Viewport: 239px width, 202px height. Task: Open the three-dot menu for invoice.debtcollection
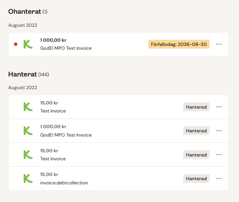pos(219,179)
